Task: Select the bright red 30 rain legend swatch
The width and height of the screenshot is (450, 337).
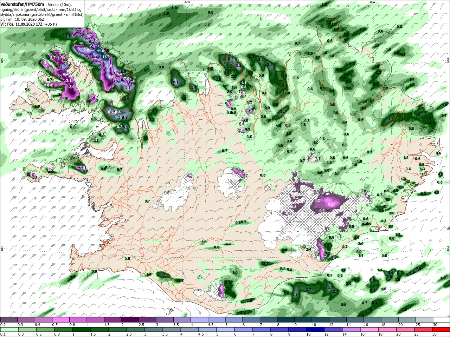Action: [x=441, y=330]
